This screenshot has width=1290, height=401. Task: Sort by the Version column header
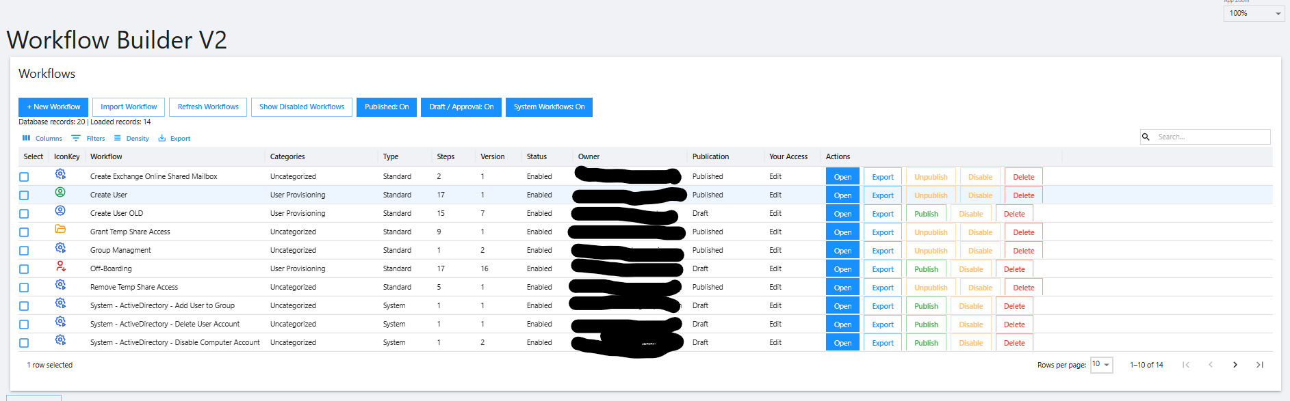coord(492,156)
